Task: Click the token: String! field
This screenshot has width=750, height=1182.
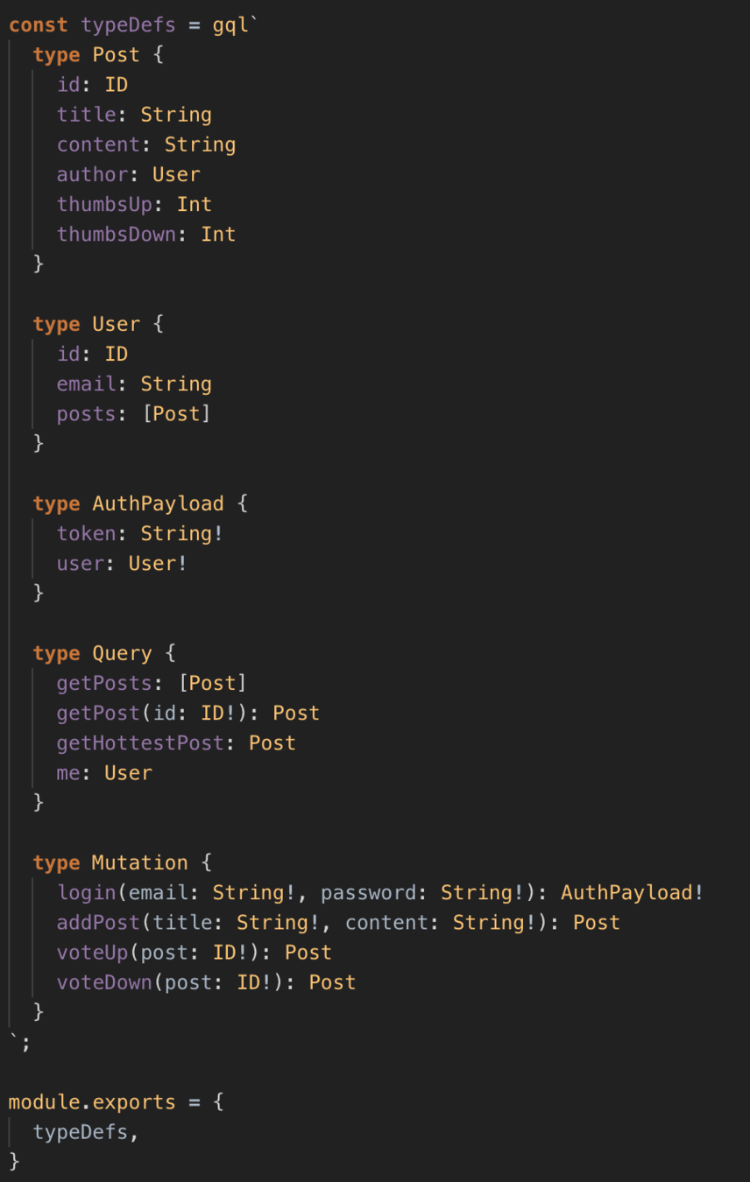Action: click(x=140, y=533)
